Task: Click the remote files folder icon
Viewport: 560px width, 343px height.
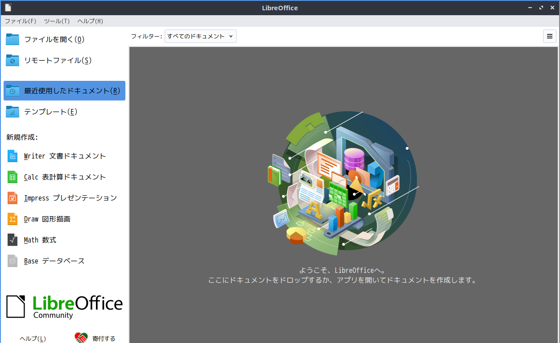Action: (x=12, y=60)
